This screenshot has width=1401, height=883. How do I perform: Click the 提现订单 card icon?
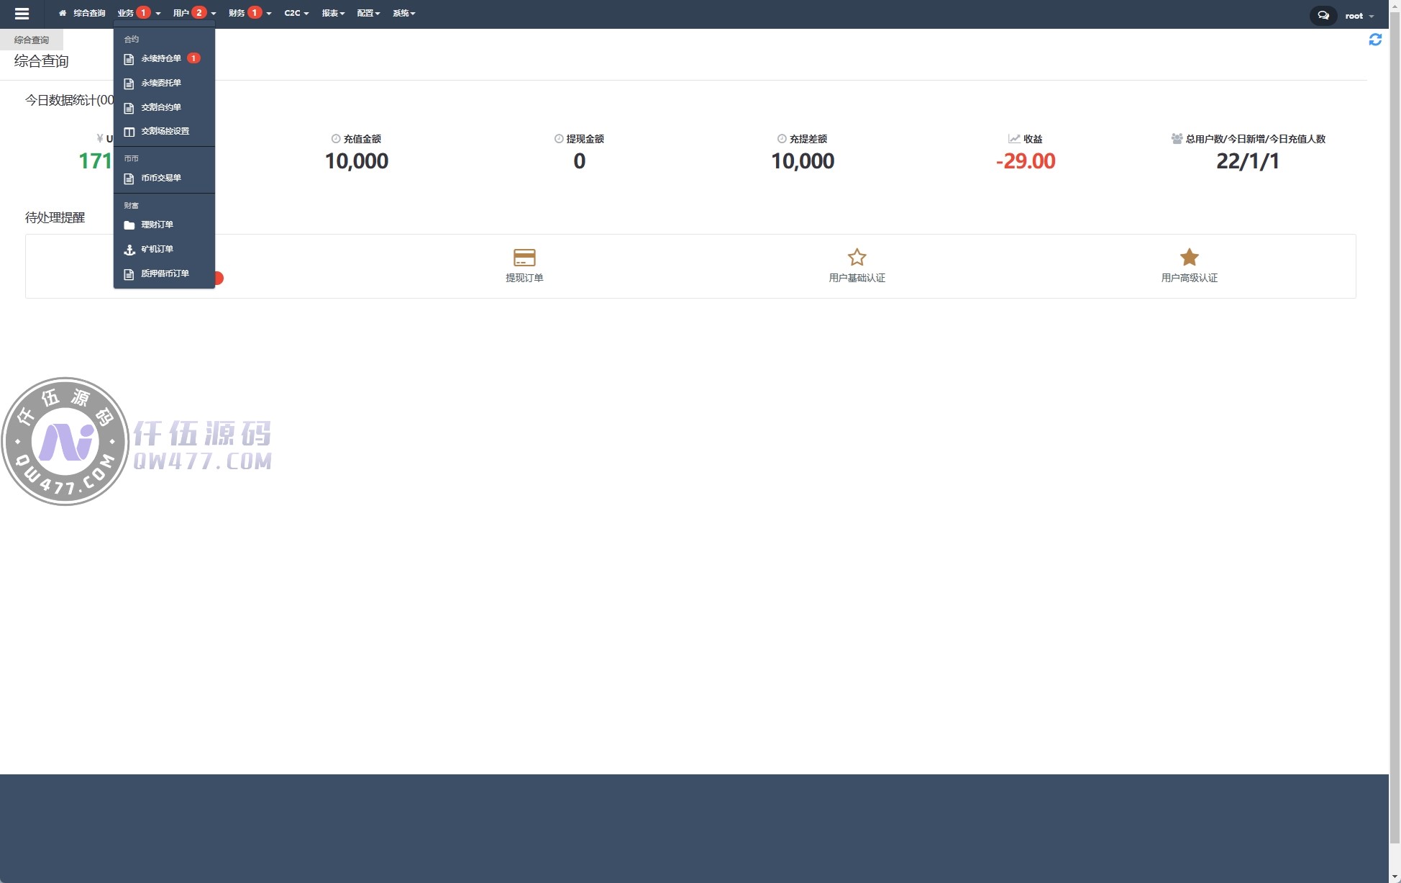524,257
